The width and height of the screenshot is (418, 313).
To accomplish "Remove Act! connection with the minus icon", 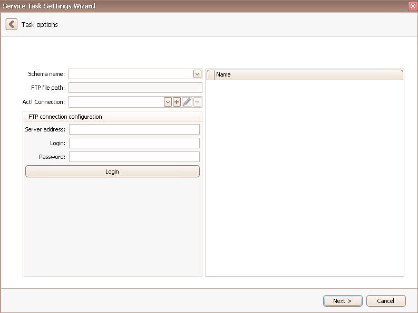I will point(197,102).
